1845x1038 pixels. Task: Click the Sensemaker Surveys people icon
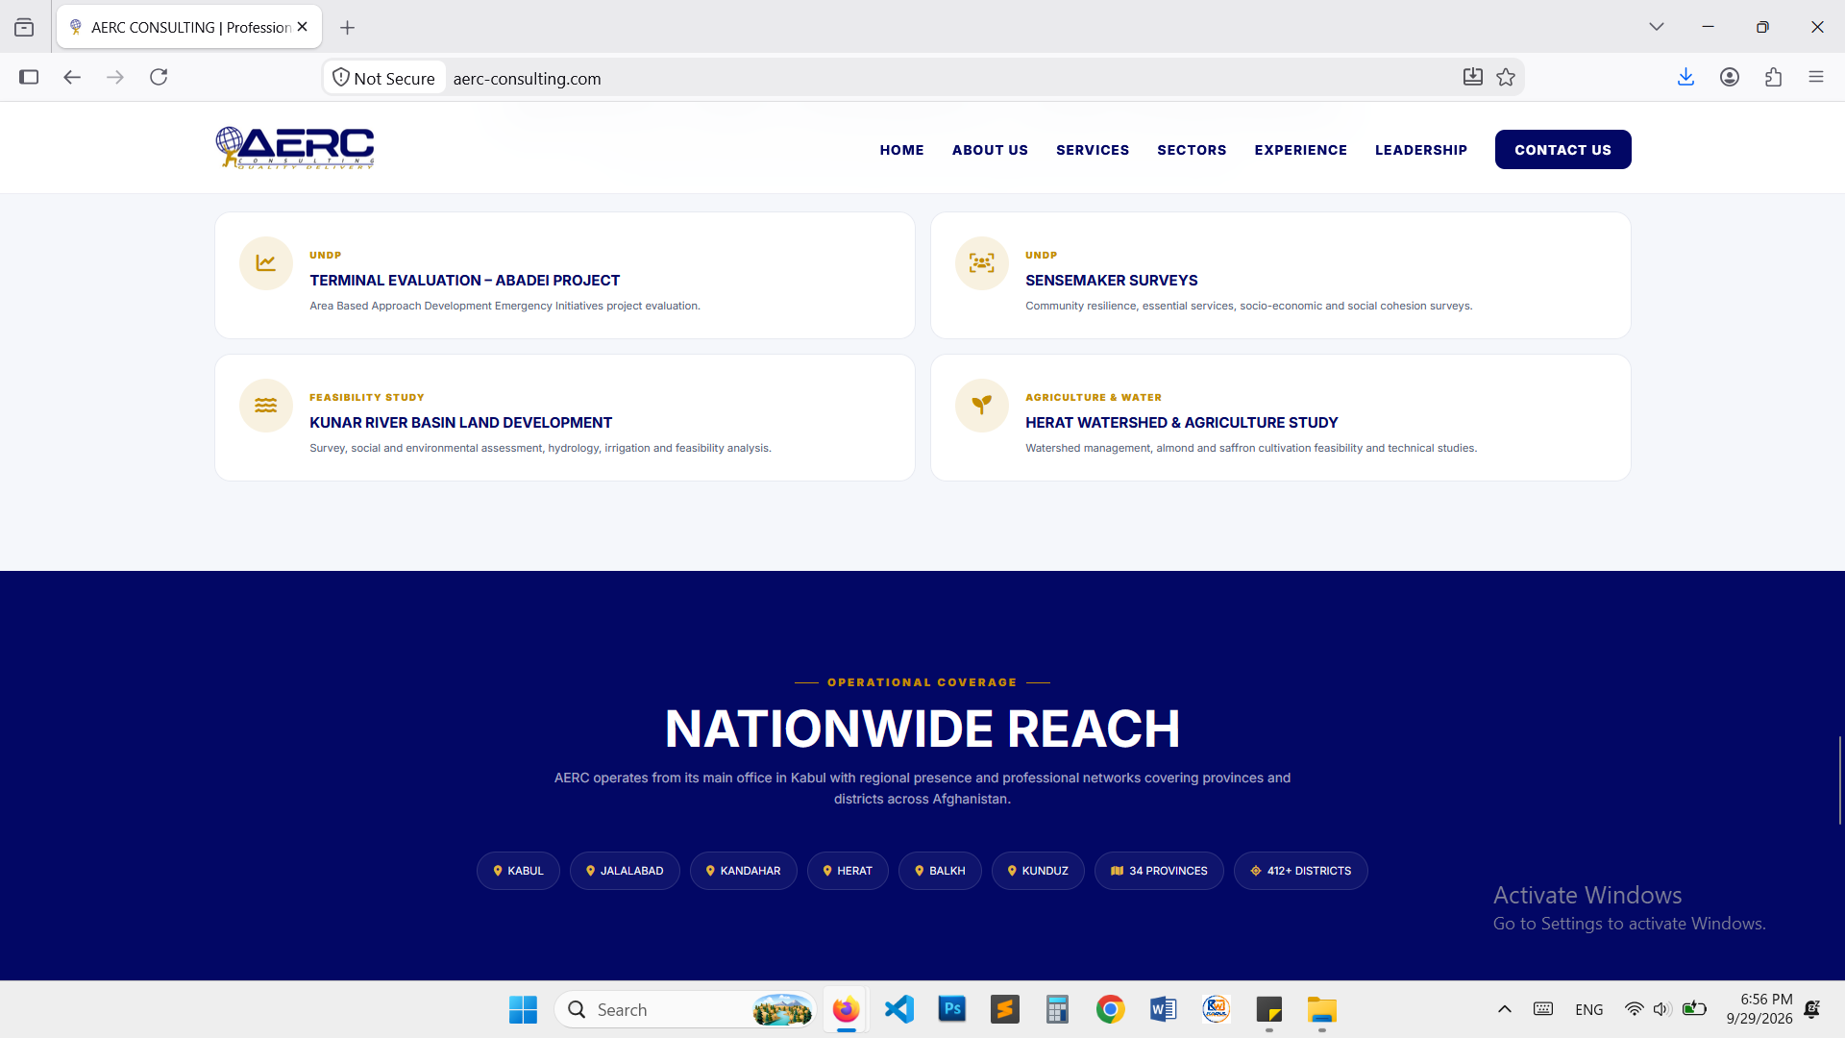982,263
